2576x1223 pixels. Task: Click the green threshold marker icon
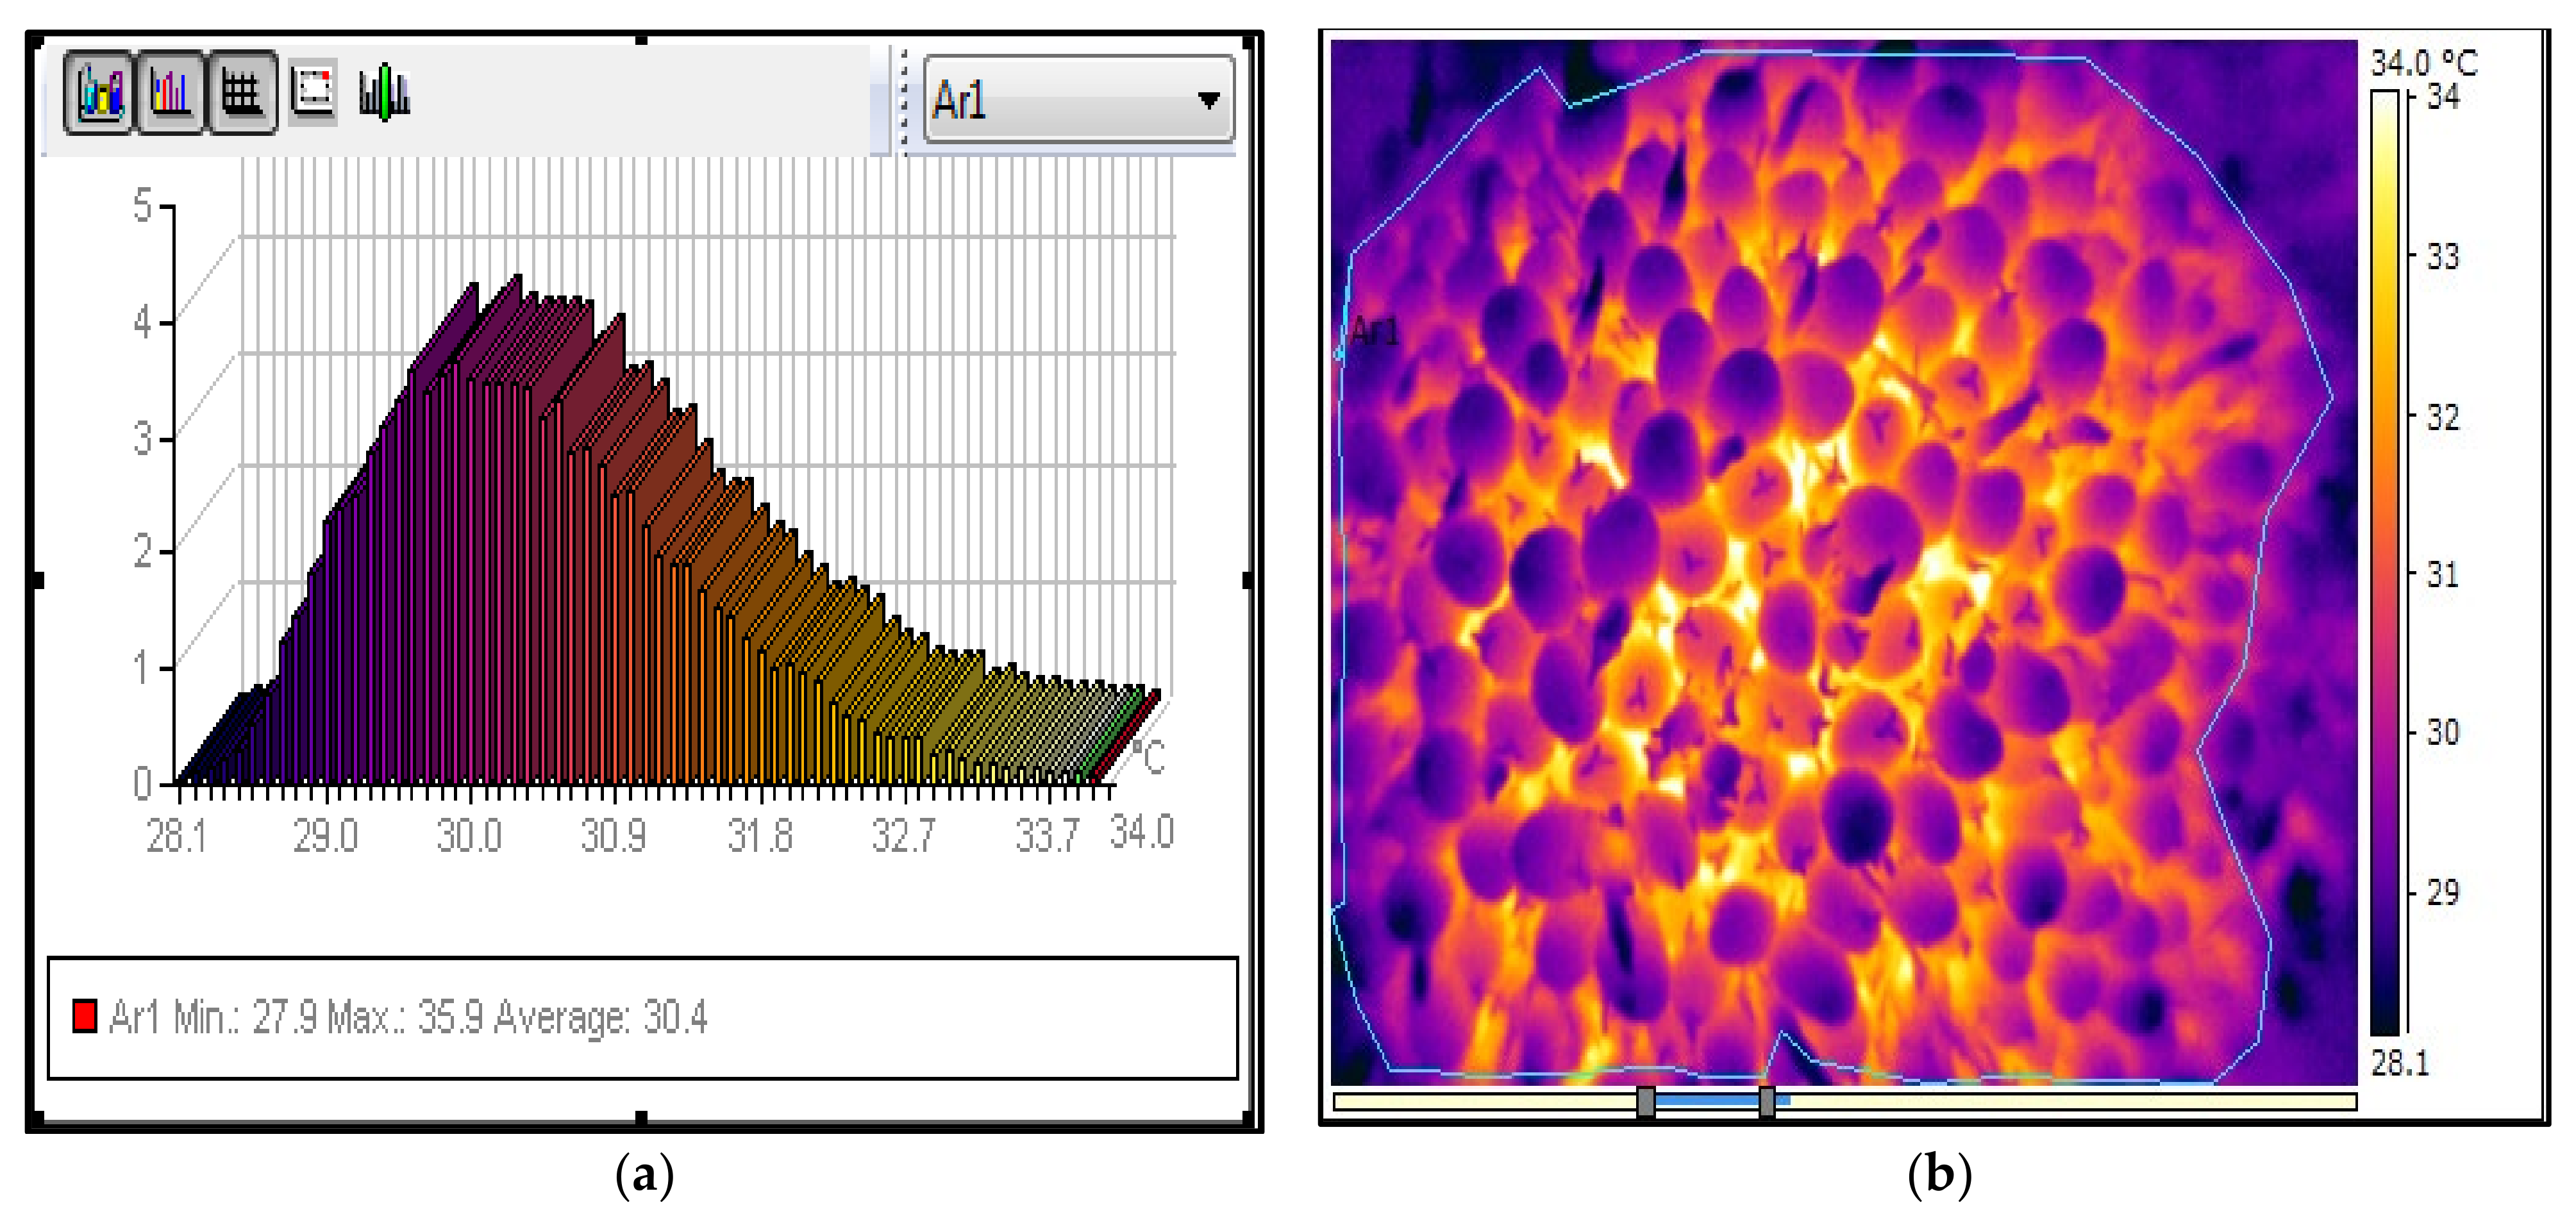384,93
